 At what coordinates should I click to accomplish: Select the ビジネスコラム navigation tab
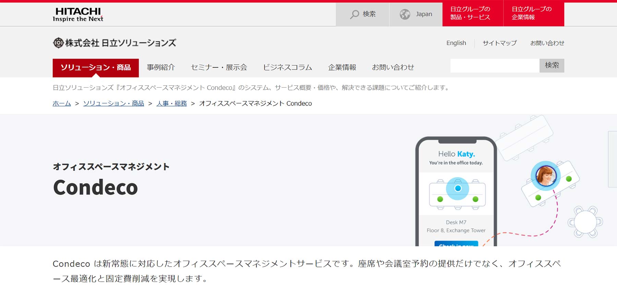click(287, 67)
